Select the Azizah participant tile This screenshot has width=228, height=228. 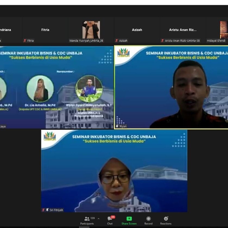point(137,30)
